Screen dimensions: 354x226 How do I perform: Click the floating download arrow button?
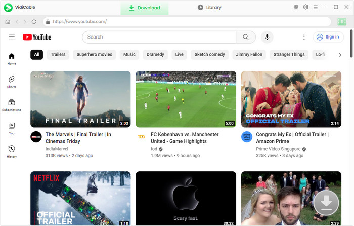coord(326,203)
